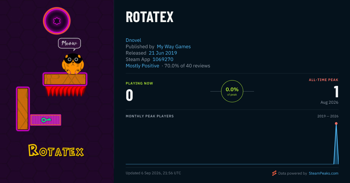This screenshot has height=183, width=350.
Task: Visit the SteamPeaks.com link
Action: click(323, 173)
